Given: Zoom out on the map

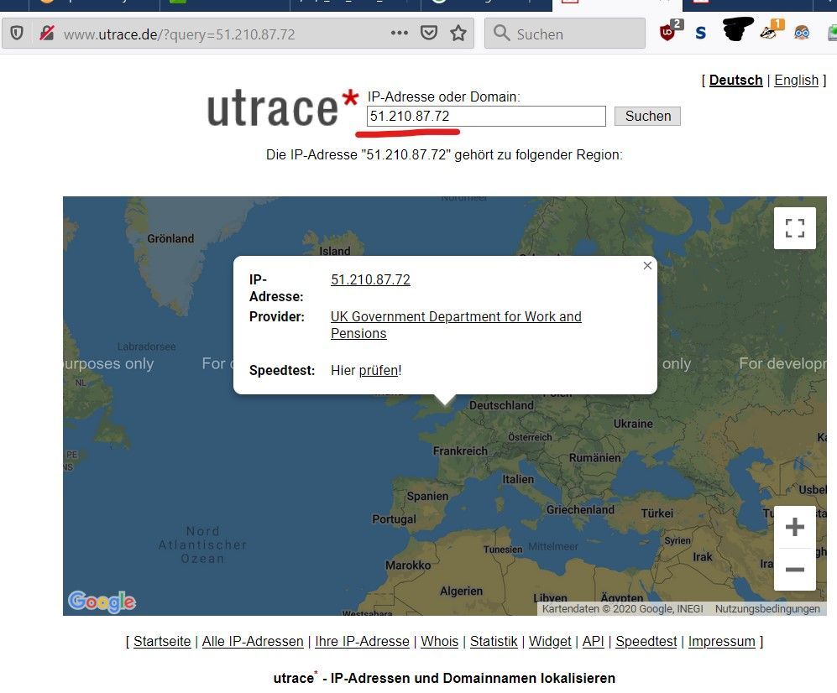Looking at the screenshot, I should pos(794,569).
